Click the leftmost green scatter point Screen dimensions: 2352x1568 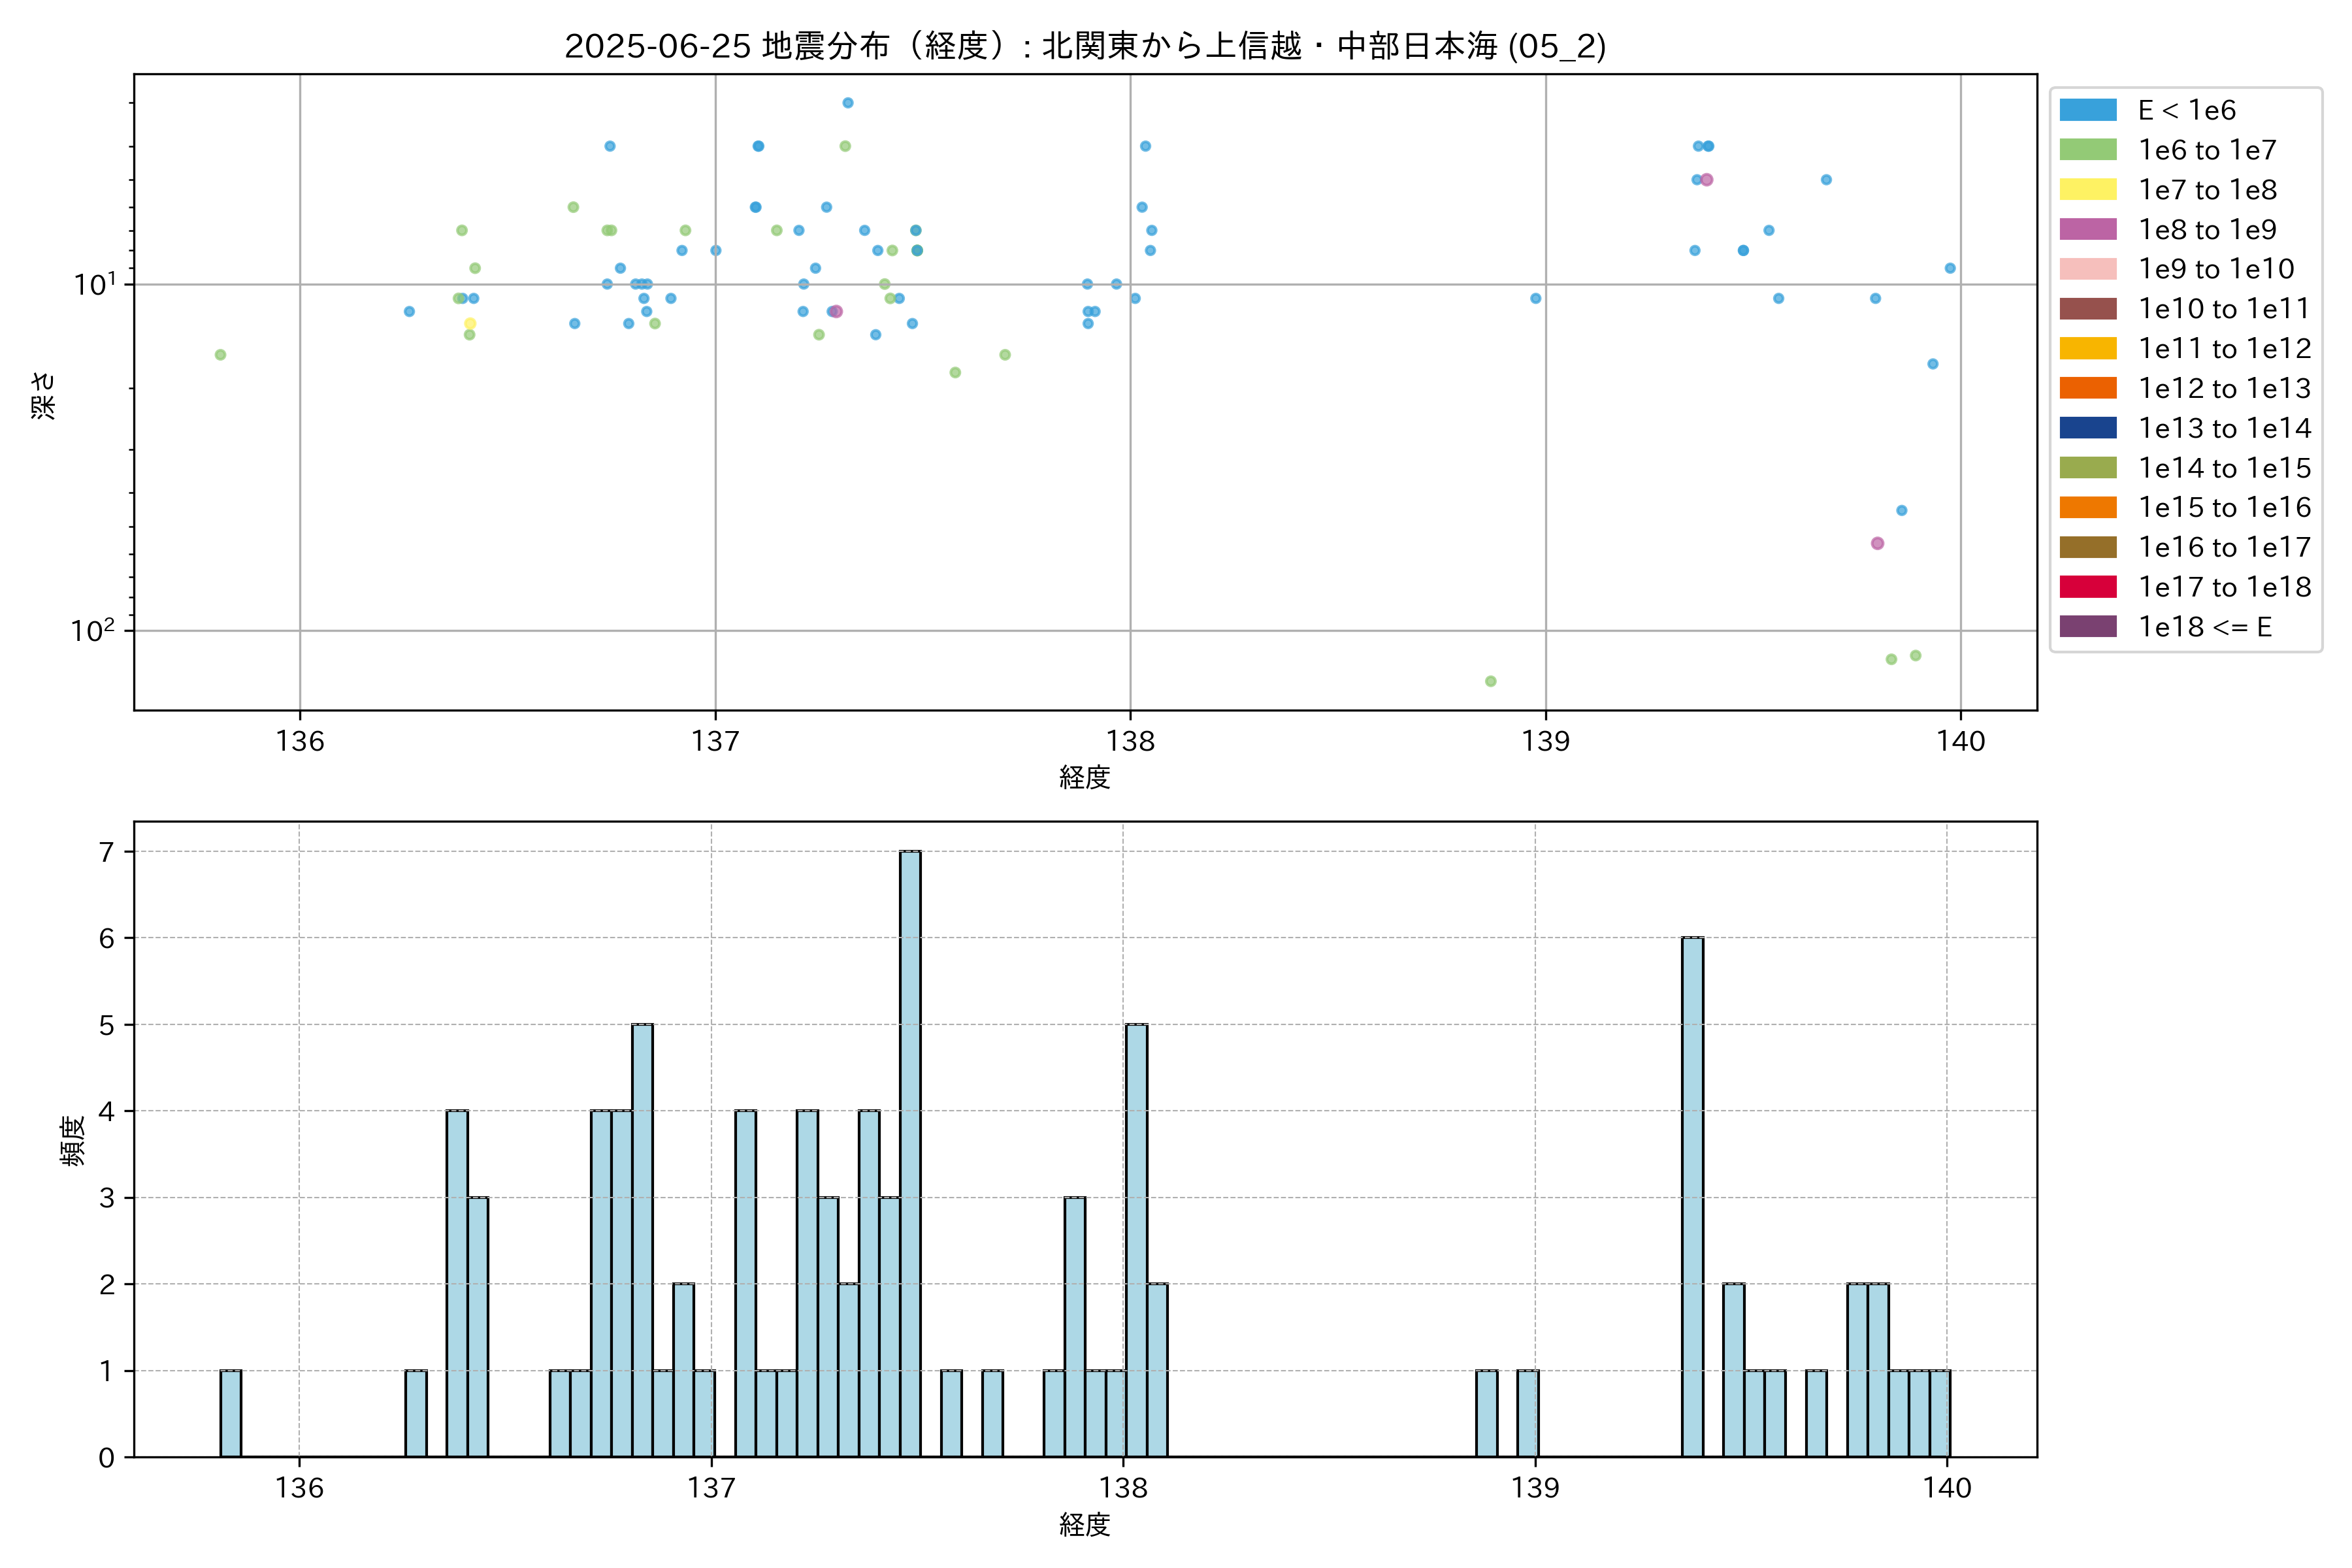(x=220, y=355)
